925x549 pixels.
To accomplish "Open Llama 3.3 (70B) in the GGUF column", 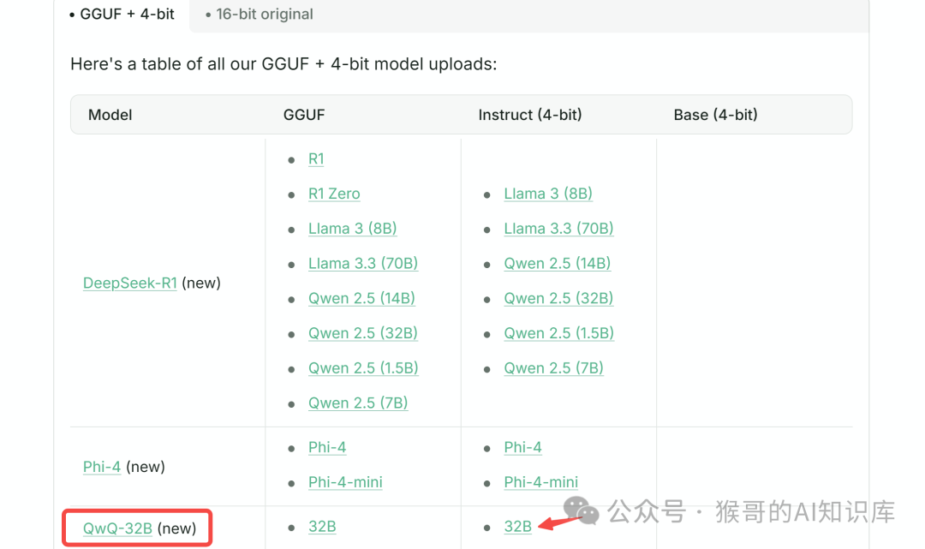I will click(363, 263).
